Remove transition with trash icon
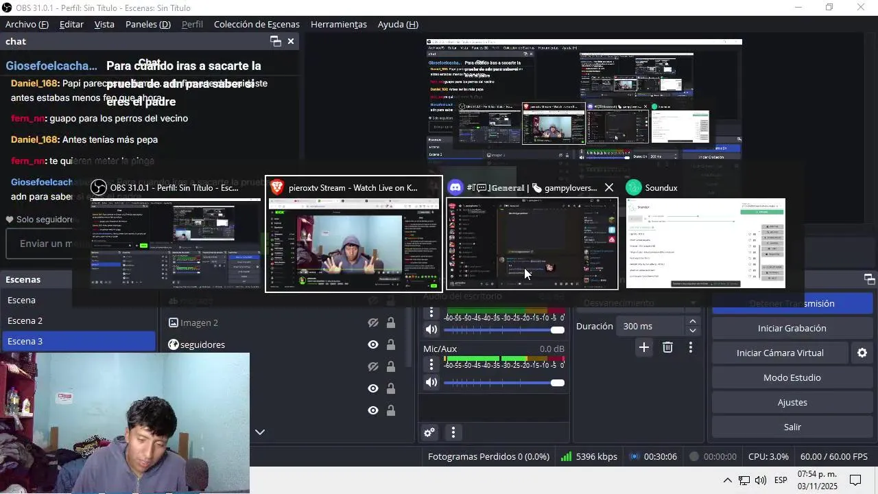The height and width of the screenshot is (494, 878). click(x=667, y=348)
